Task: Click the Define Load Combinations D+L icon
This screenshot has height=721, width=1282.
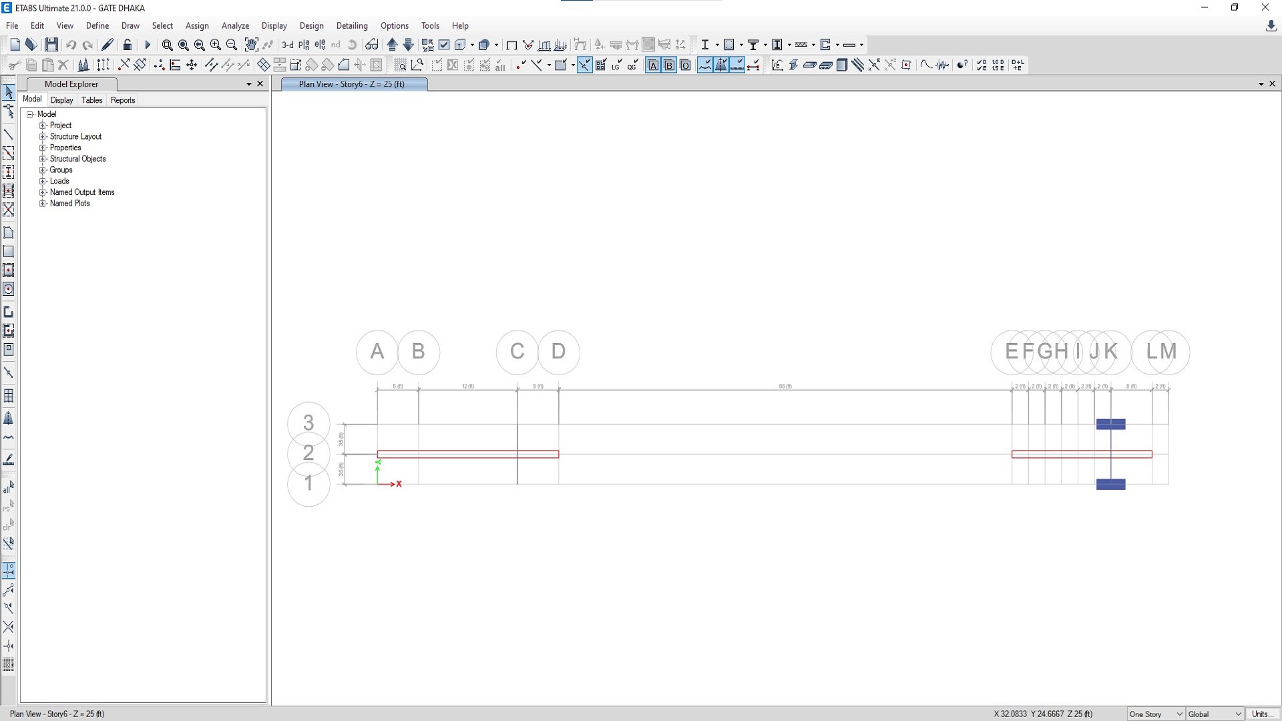Action: [1018, 65]
